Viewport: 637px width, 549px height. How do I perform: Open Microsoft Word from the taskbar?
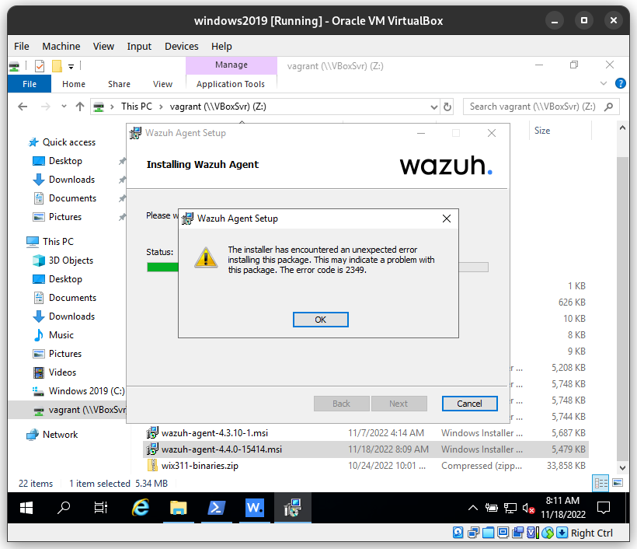coord(255,508)
